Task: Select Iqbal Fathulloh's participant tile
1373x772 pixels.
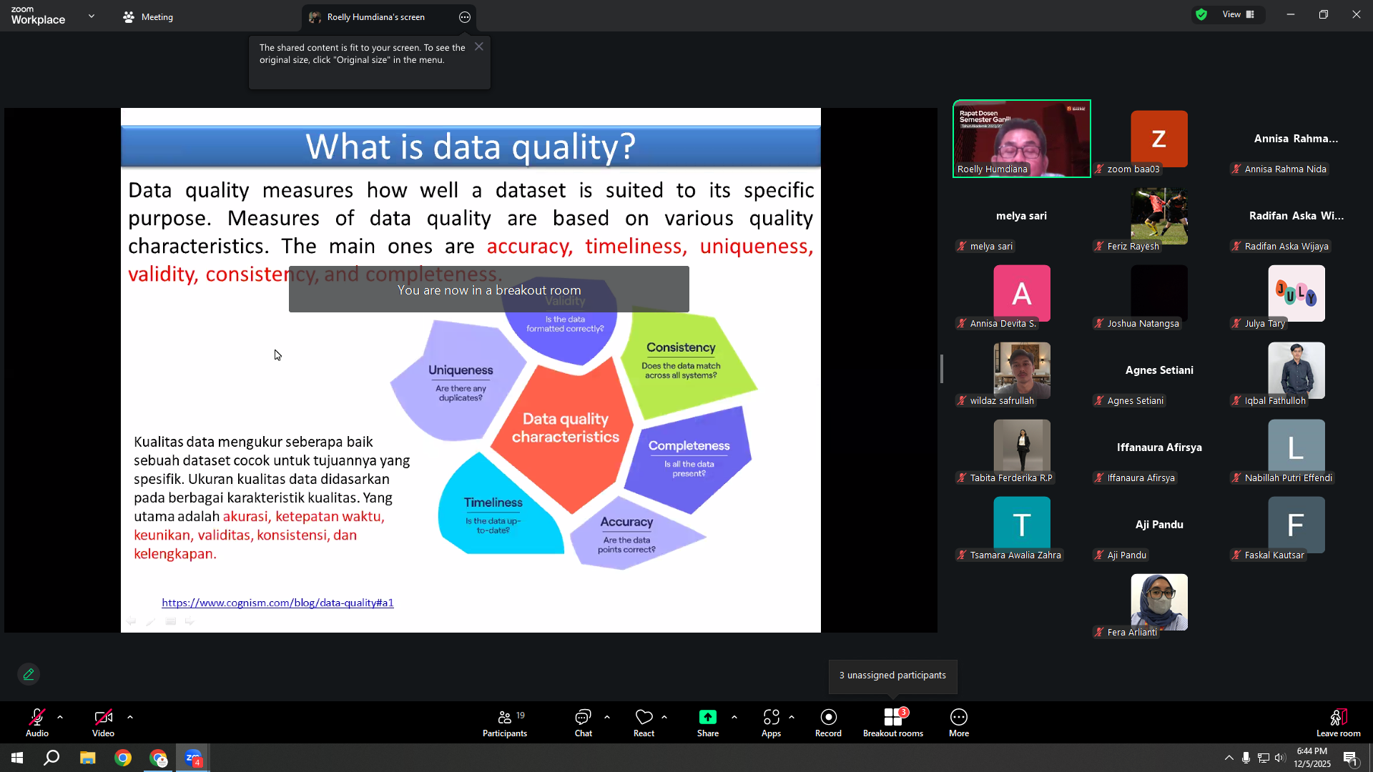Action: tap(1296, 370)
